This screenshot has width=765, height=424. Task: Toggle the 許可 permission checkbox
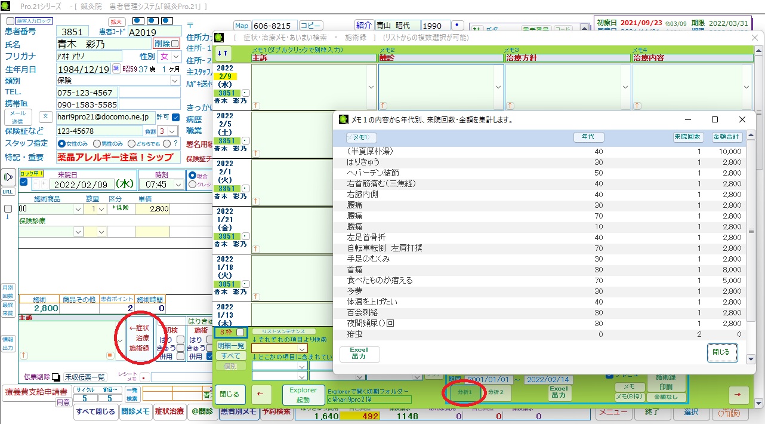(x=175, y=117)
